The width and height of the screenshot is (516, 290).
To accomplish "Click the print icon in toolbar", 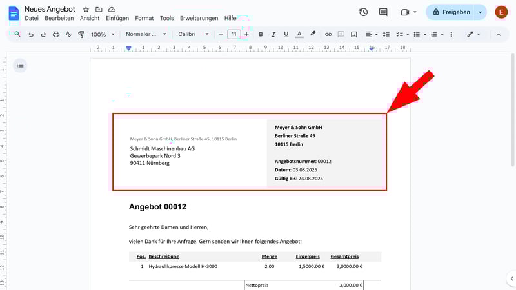I will pyautogui.click(x=56, y=34).
